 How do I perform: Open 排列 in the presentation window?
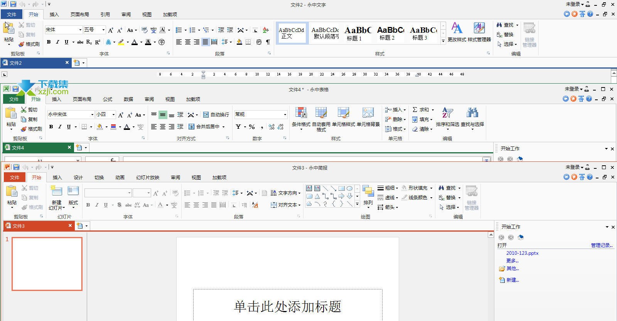click(x=368, y=197)
